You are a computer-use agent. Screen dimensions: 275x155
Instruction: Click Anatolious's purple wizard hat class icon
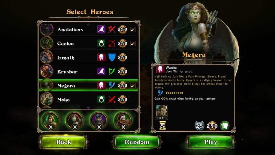pyautogui.click(x=102, y=29)
